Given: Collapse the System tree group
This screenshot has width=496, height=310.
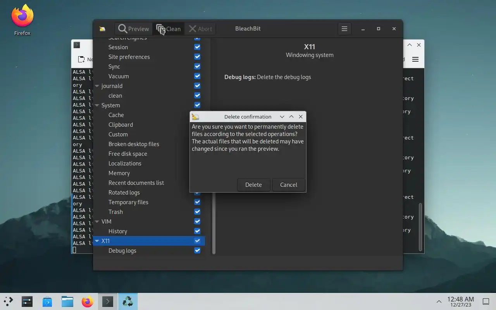Looking at the screenshot, I should (x=97, y=105).
